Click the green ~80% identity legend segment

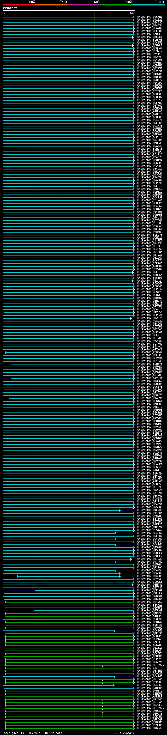pos(116,5)
